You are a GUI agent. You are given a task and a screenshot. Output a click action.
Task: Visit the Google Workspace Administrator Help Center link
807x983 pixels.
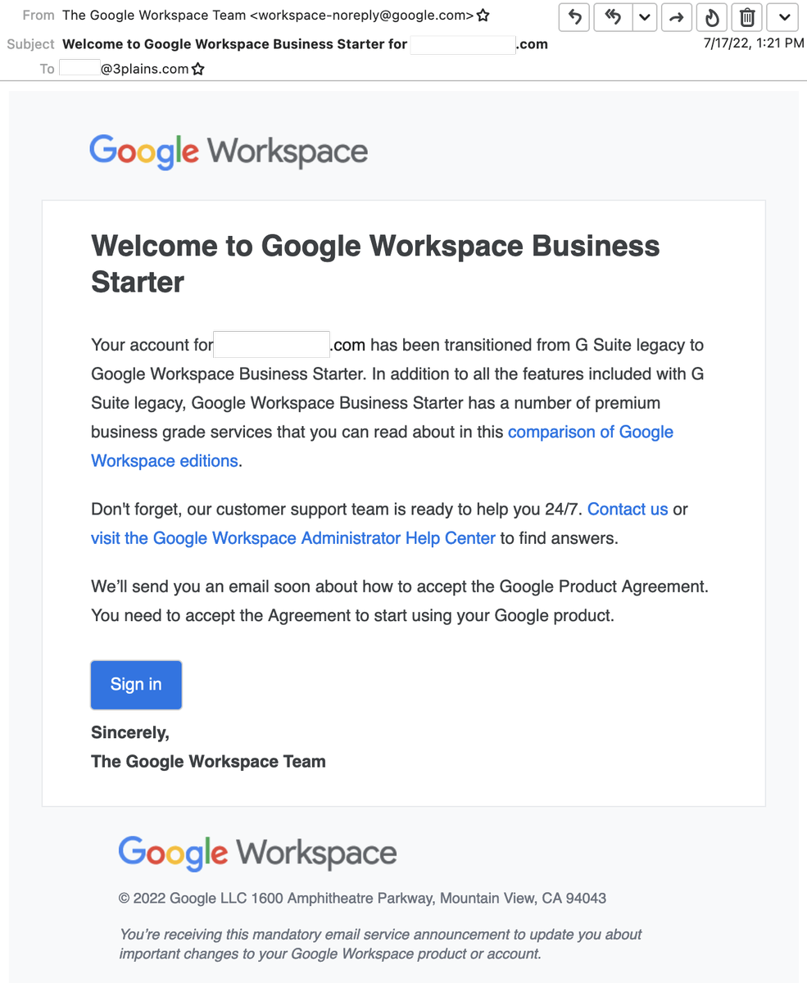coord(293,538)
